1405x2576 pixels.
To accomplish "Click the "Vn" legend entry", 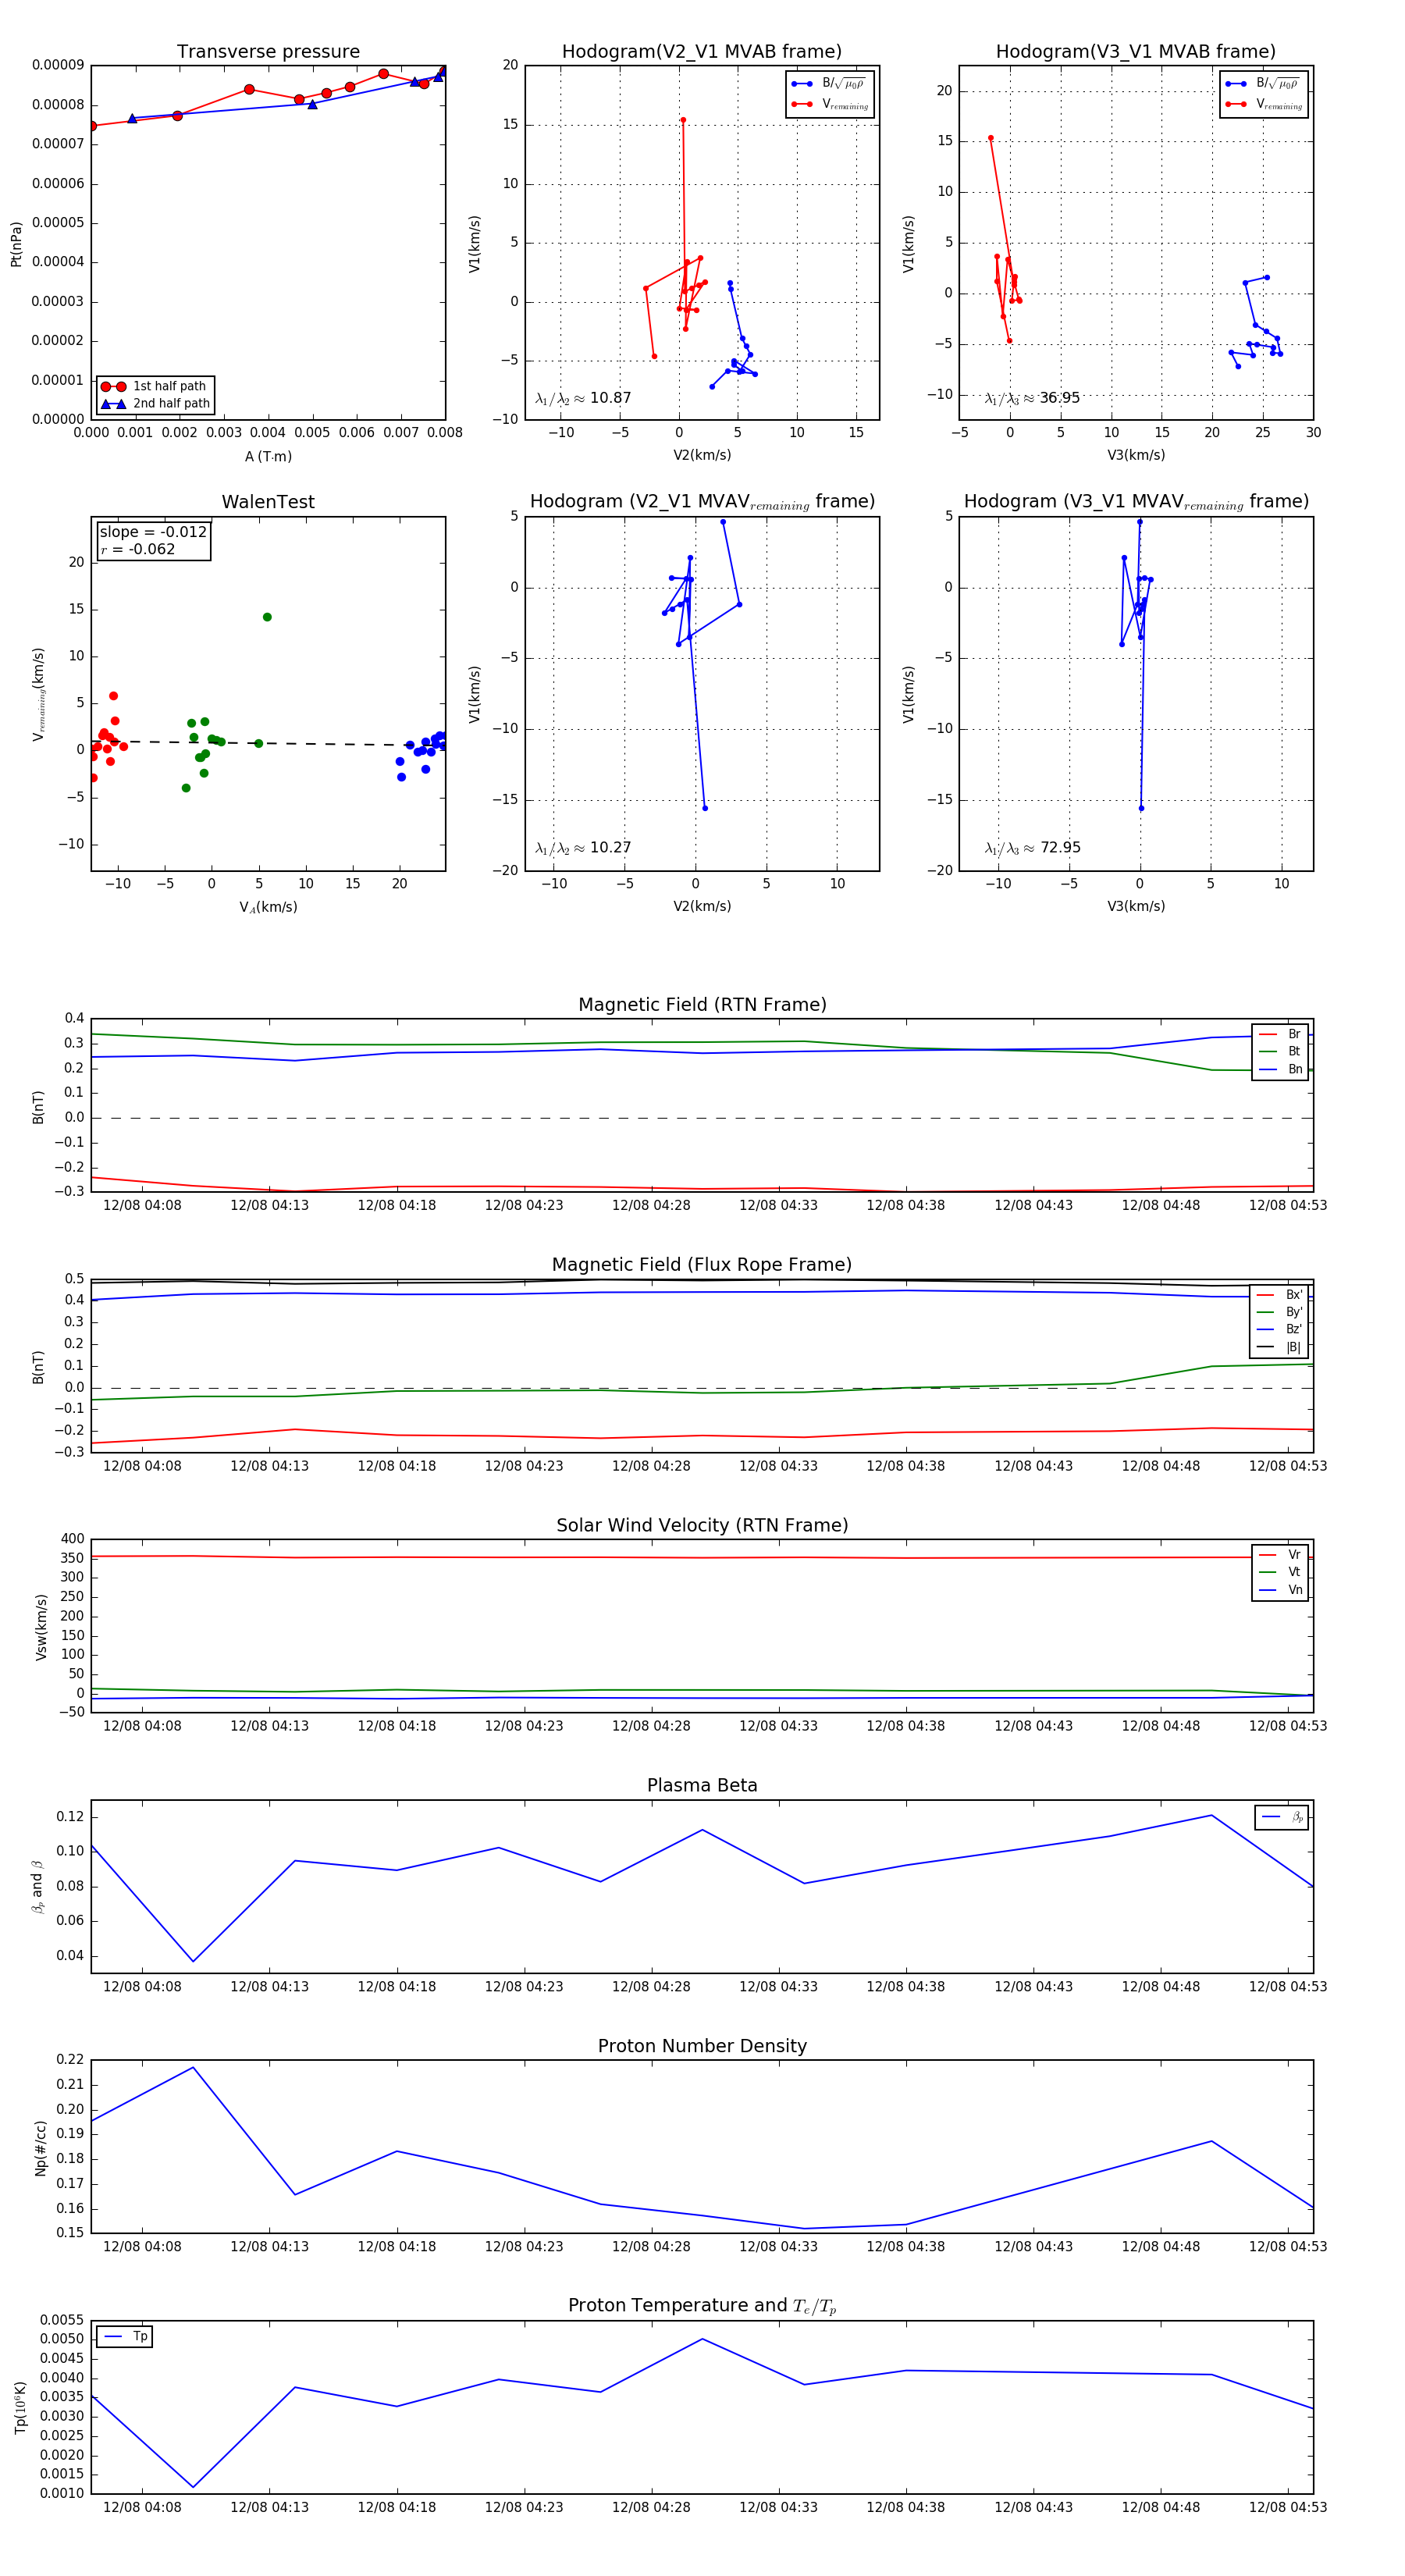I will tap(1280, 1590).
